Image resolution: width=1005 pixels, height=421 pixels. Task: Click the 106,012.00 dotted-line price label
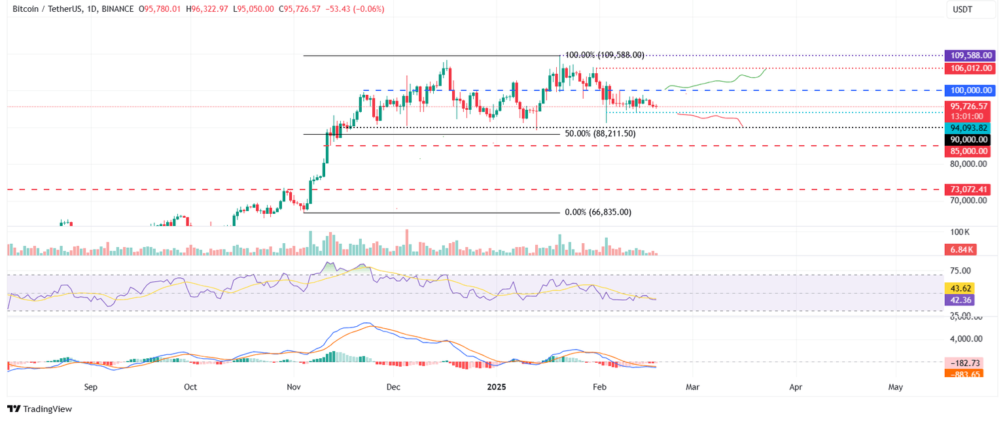969,68
